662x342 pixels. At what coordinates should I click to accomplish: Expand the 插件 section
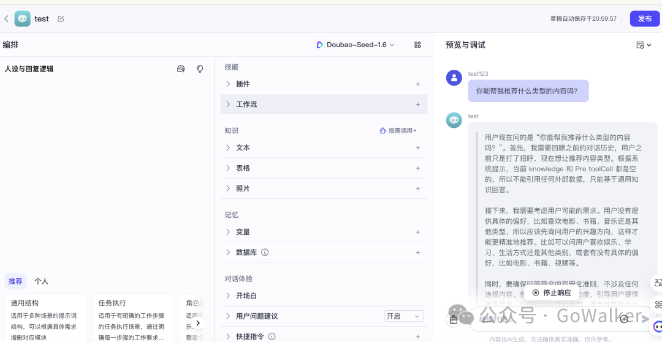coord(228,84)
